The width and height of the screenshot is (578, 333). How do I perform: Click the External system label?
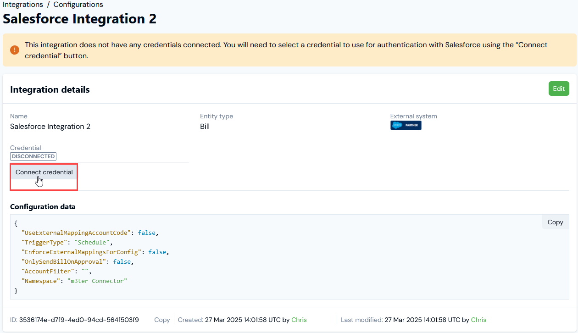coord(413,117)
